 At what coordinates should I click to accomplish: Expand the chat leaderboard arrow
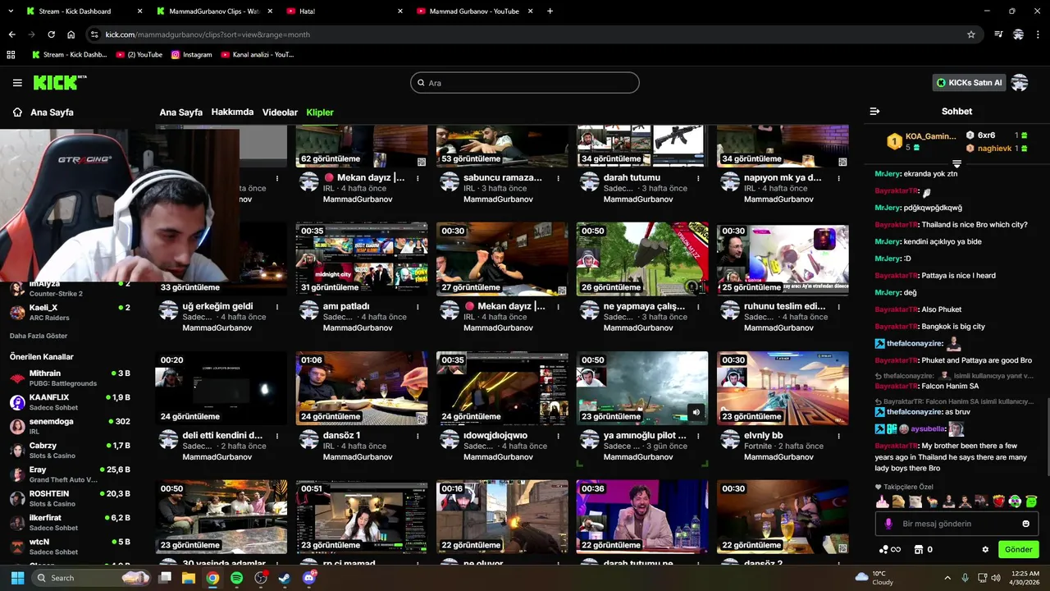pyautogui.click(x=956, y=164)
